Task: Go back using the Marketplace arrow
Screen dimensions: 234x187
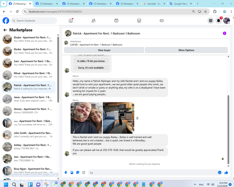Action: click(x=5, y=30)
